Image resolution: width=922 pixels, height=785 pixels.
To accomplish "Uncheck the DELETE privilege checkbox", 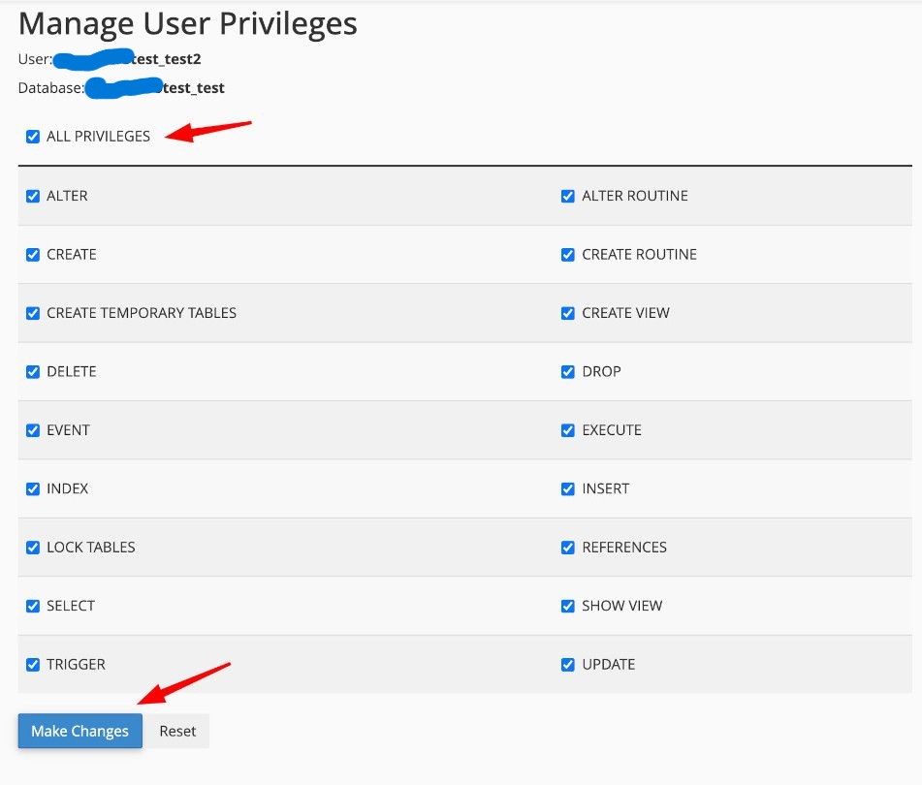I will click(x=33, y=372).
